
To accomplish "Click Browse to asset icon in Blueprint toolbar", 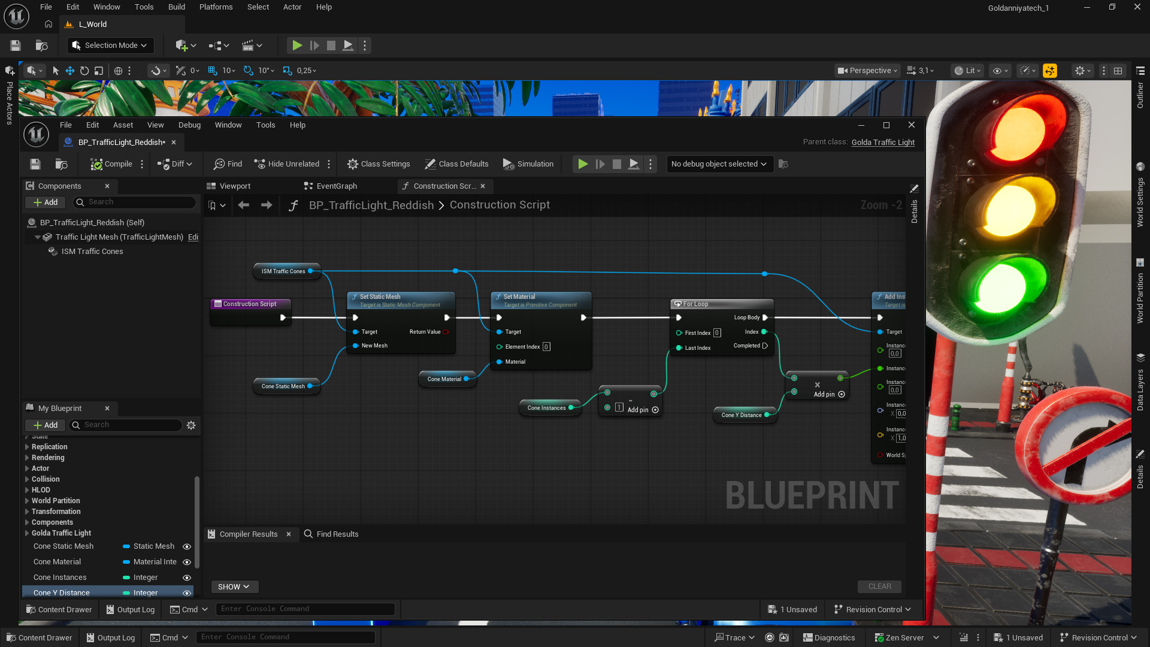I will [61, 164].
